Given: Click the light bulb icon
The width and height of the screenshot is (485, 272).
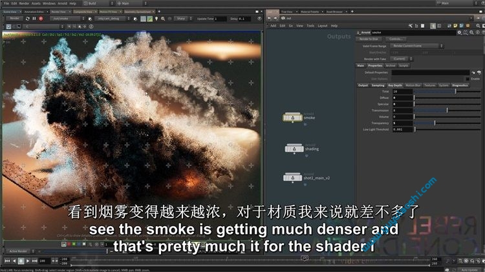Looking at the screenshot, I should 156,19.
